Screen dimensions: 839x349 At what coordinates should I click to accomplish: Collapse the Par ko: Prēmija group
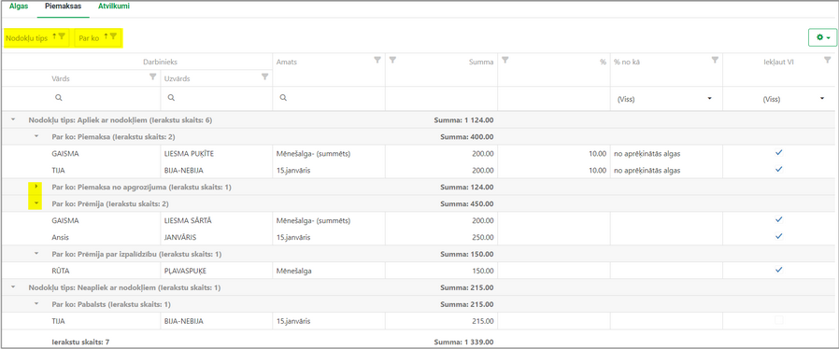pos(36,203)
